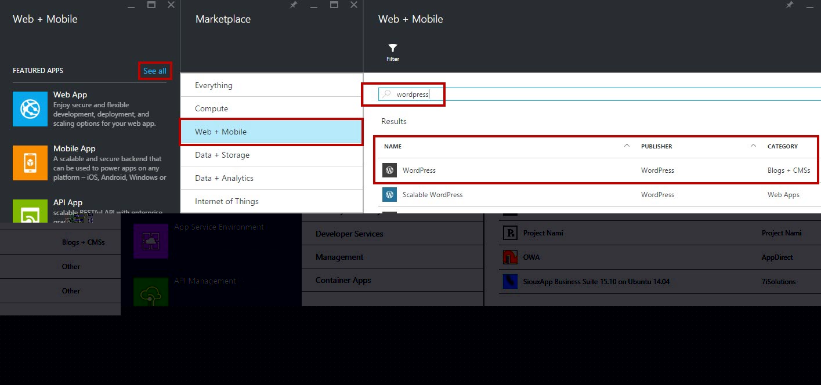The height and width of the screenshot is (385, 821).
Task: Open the green API App icon
Action: 30,212
